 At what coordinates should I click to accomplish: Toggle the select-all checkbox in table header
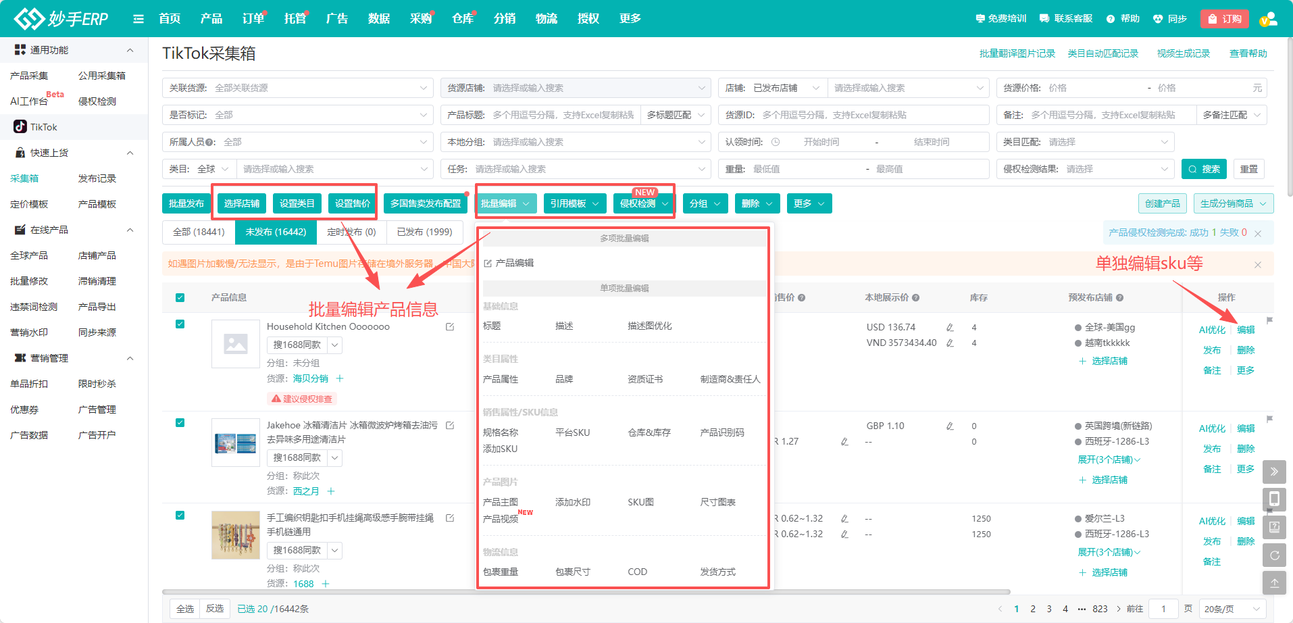(x=180, y=298)
